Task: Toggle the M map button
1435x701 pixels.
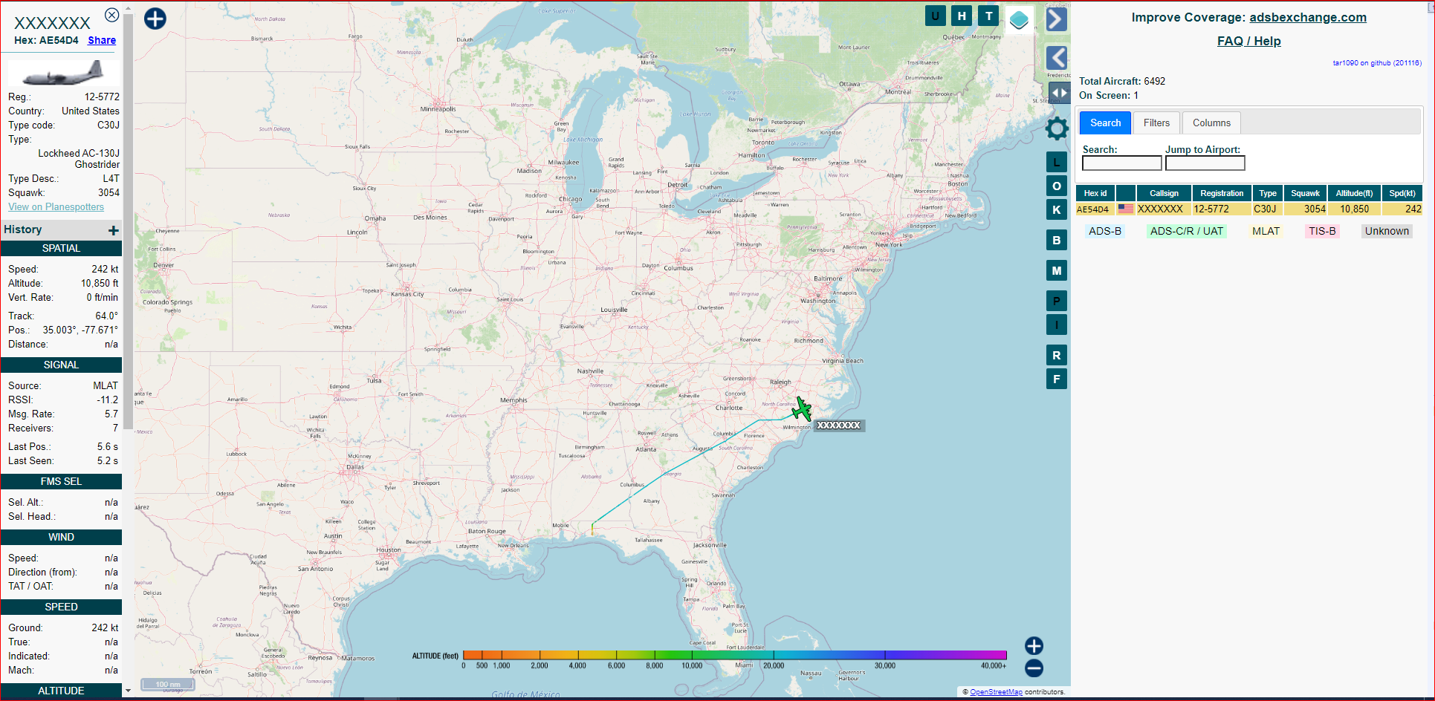Action: click(x=1057, y=270)
